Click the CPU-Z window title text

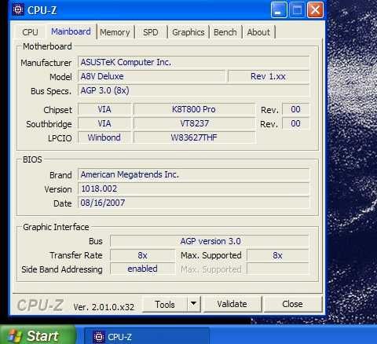click(x=42, y=10)
